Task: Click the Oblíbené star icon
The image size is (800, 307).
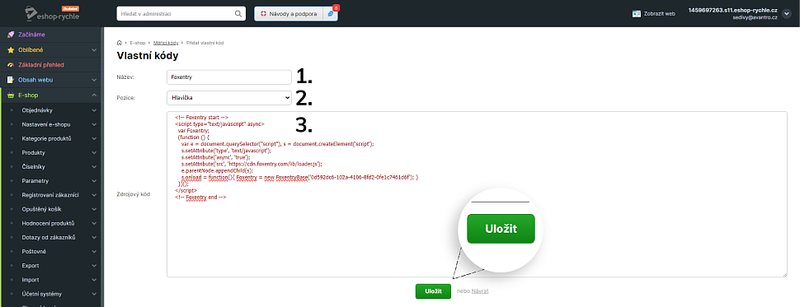Action: click(10, 50)
